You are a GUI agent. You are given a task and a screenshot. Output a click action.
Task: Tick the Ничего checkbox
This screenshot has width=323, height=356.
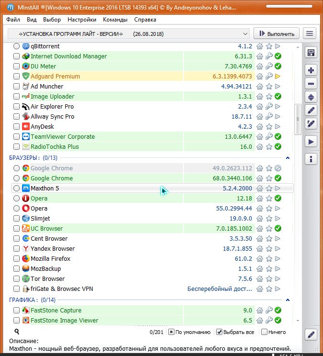click(x=264, y=332)
